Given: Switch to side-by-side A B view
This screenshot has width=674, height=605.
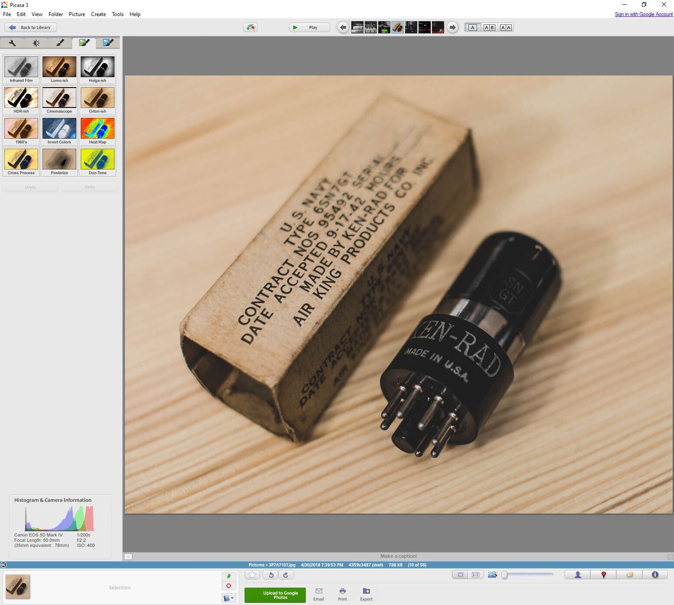Looking at the screenshot, I should tap(489, 27).
